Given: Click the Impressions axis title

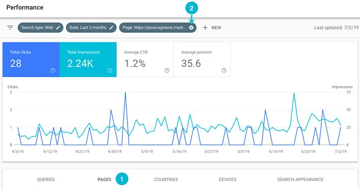Looking at the screenshot, I should pyautogui.click(x=342, y=87).
